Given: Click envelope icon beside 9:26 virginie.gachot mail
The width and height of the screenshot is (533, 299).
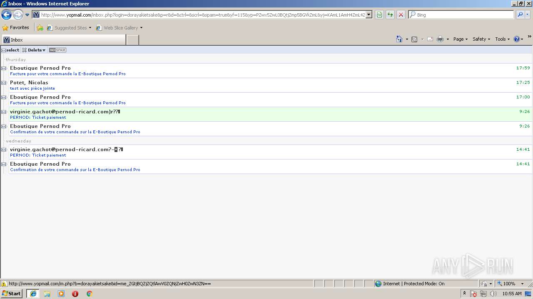Looking at the screenshot, I should 4,112.
